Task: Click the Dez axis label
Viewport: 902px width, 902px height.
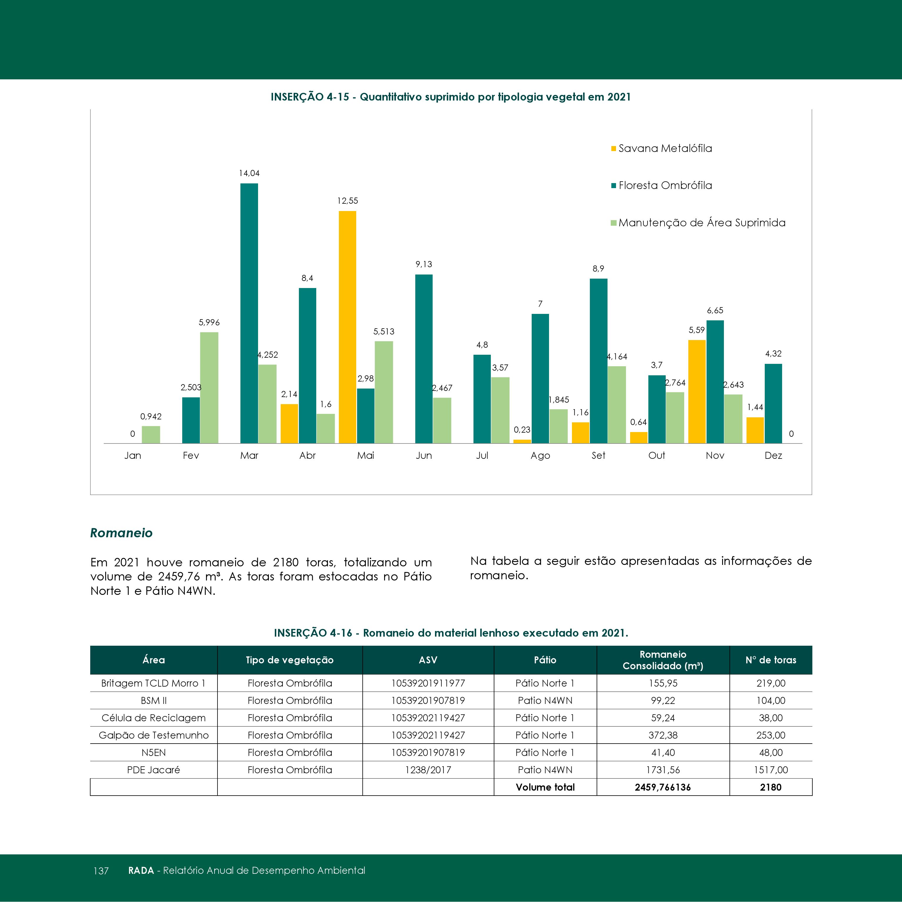Action: (773, 455)
